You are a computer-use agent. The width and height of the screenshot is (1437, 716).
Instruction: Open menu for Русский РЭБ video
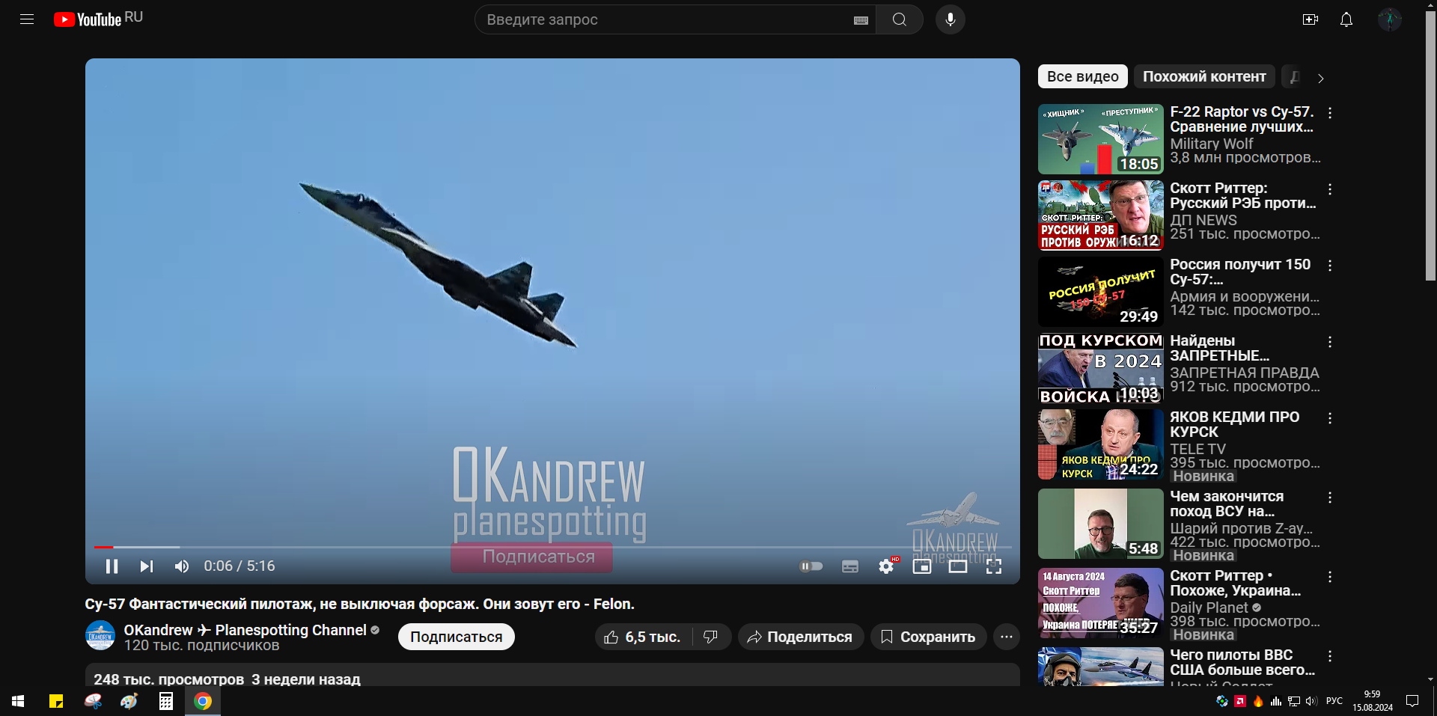(1330, 189)
